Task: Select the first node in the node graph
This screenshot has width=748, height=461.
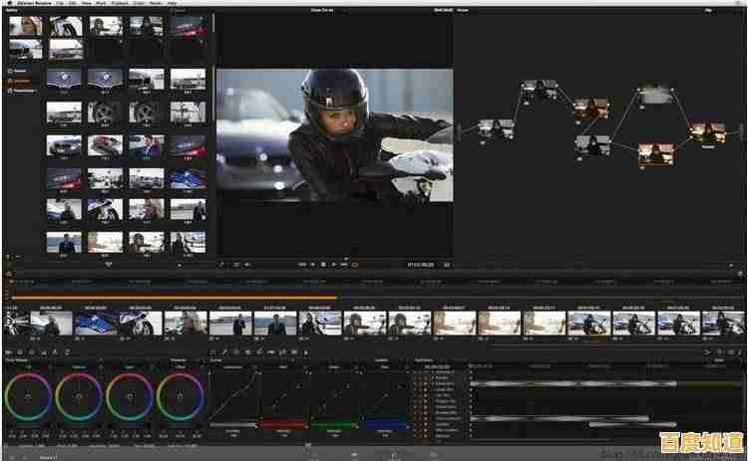Action: (x=494, y=127)
